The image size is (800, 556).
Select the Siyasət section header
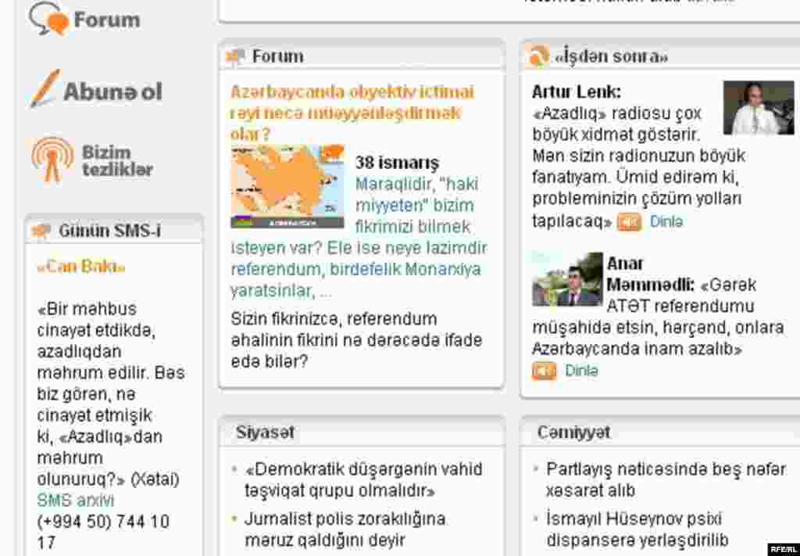click(264, 431)
